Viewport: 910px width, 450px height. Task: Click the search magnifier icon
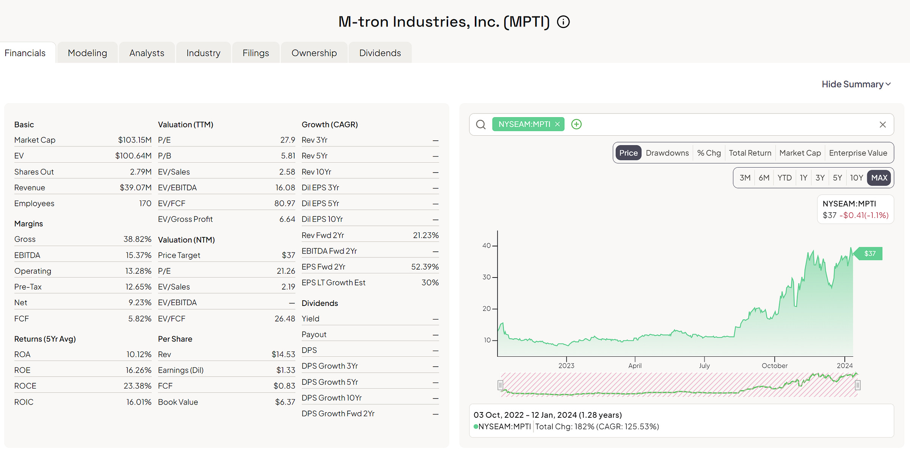point(481,124)
